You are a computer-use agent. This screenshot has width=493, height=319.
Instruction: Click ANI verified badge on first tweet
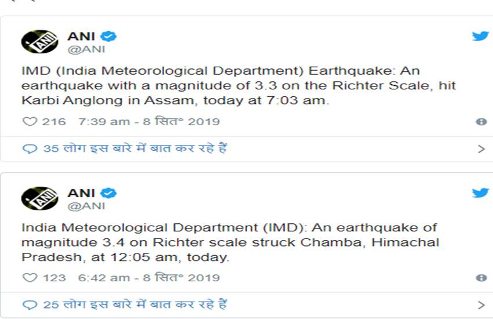click(108, 37)
